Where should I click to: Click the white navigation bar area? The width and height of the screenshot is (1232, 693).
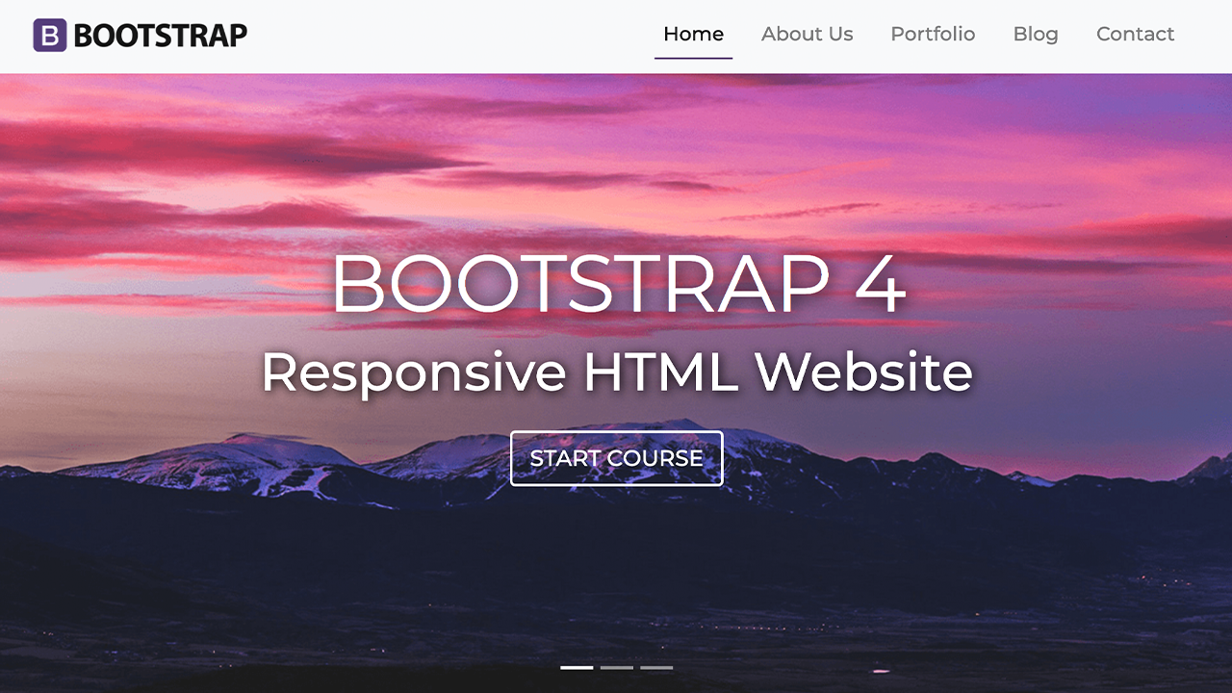tap(433, 35)
